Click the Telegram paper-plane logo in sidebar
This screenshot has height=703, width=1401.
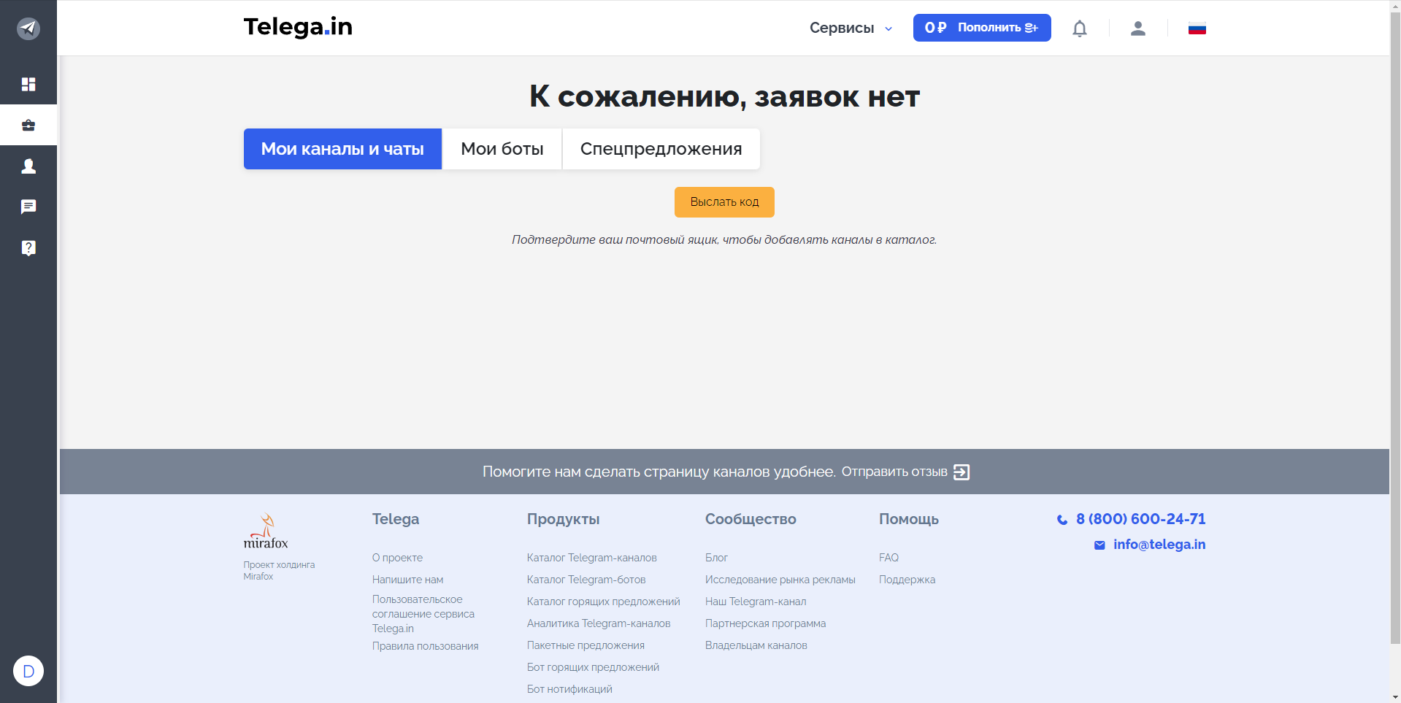(28, 28)
